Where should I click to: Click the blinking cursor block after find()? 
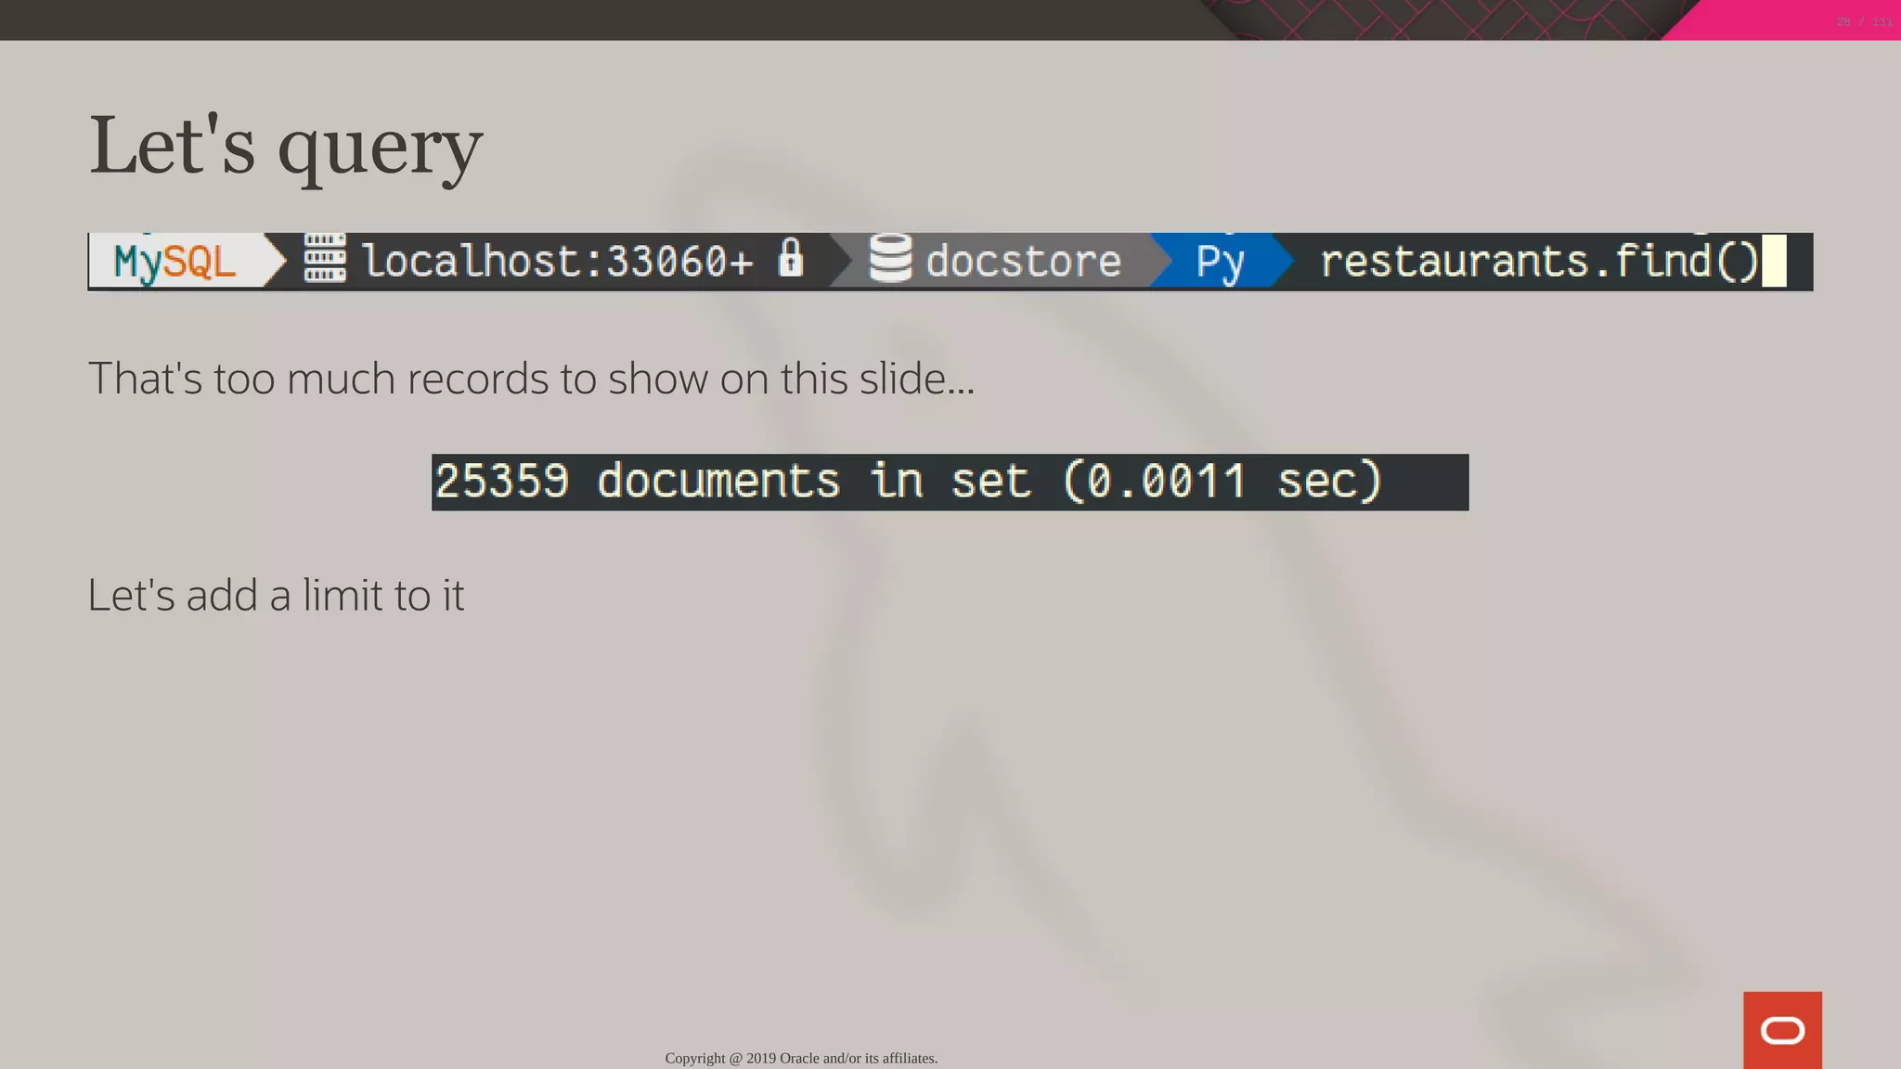pos(1774,261)
